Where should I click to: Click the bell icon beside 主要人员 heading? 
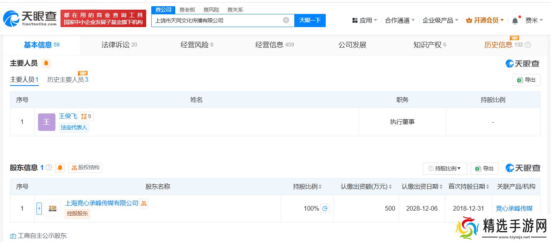(x=46, y=63)
